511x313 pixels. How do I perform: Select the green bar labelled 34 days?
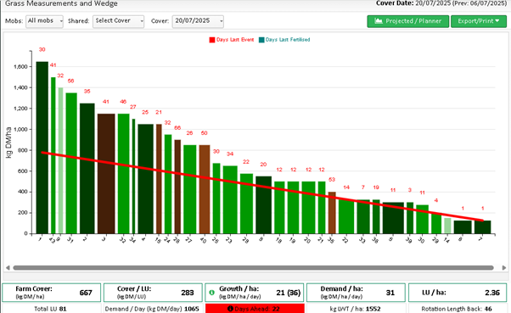pyautogui.click(x=230, y=199)
